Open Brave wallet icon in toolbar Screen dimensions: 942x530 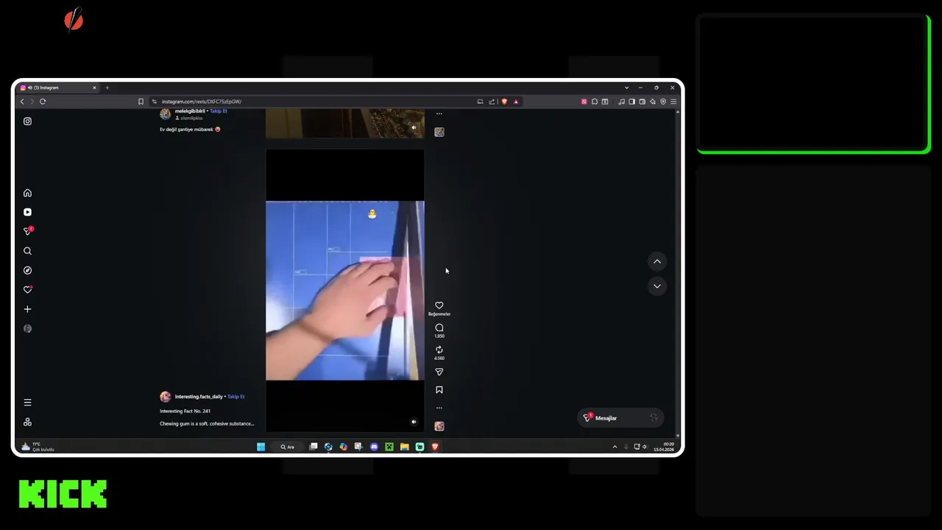tap(642, 102)
